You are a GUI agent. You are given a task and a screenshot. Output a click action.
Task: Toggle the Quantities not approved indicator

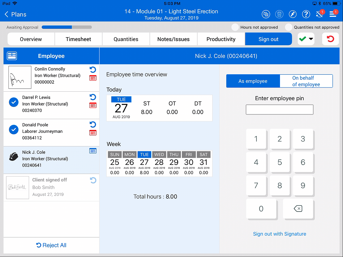coord(289,27)
